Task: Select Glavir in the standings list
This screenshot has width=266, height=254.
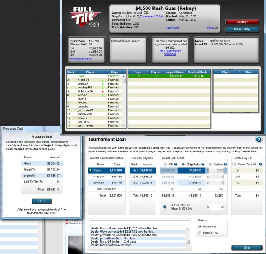Action: [94, 76]
